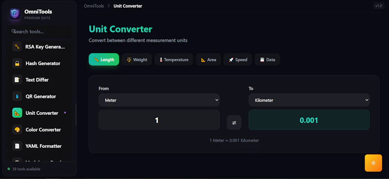Click the Unit Converter breadcrumb text
The image size is (389, 179).
(128, 6)
